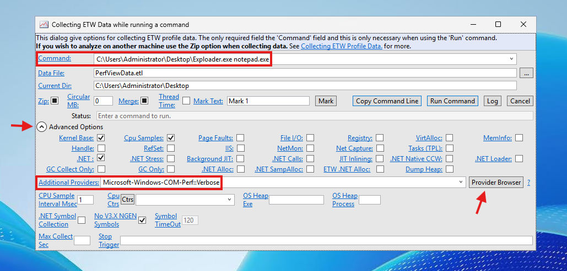567x271 pixels.
Task: Click the Copy Command Line button
Action: pos(387,101)
